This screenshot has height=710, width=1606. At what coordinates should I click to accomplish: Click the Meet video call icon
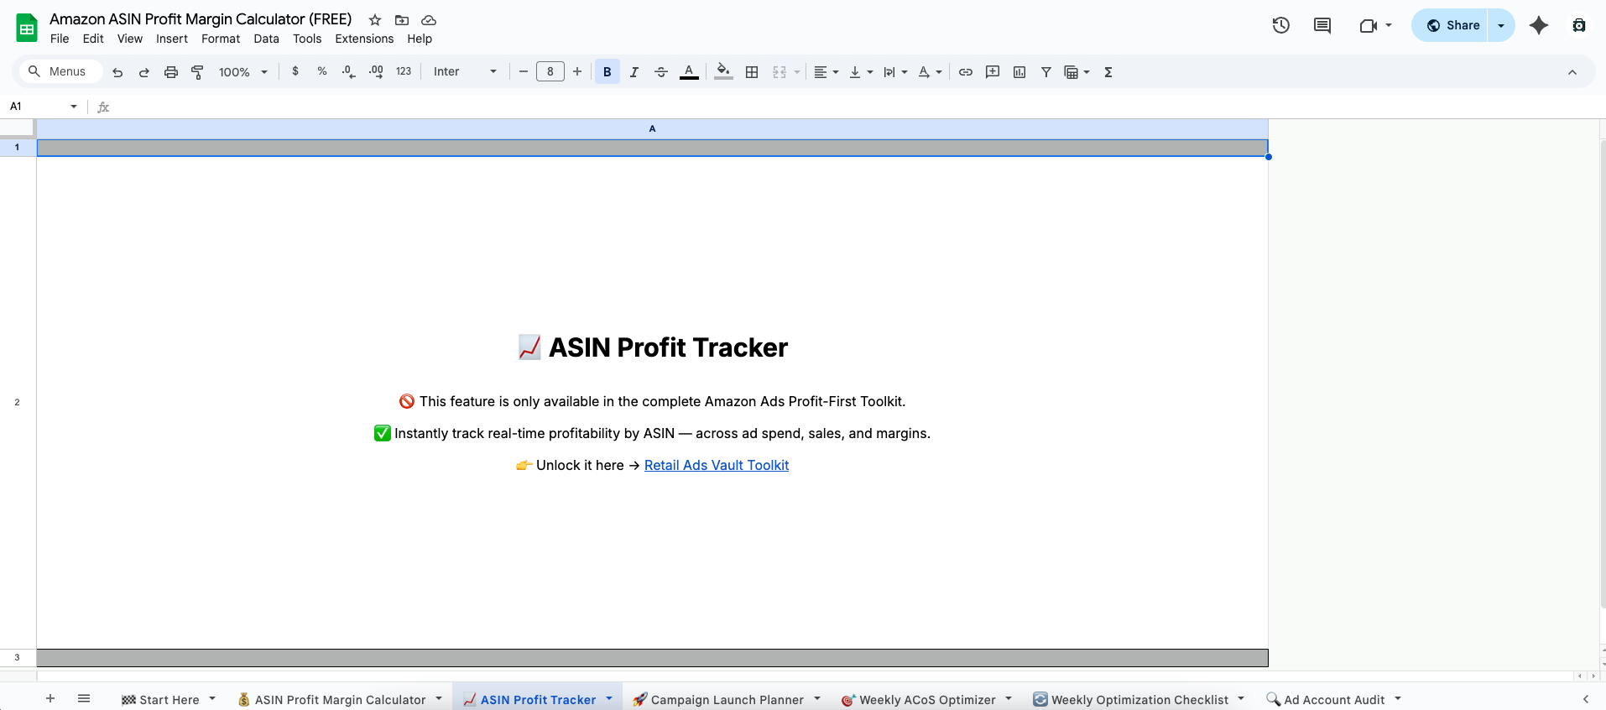click(x=1369, y=26)
